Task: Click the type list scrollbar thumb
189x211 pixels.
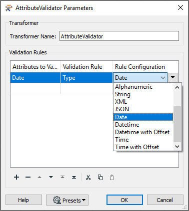Action: 177,124
